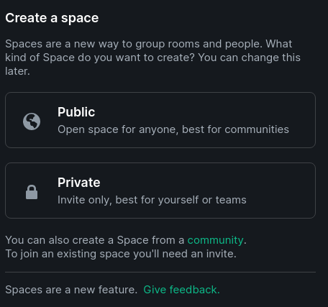Click the padlock icon for Private space

point(32,192)
